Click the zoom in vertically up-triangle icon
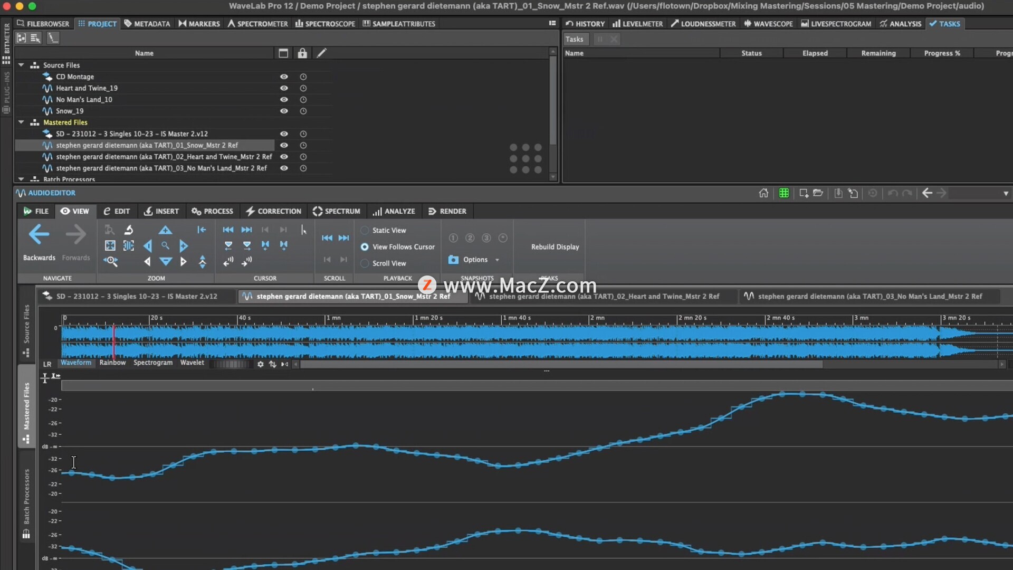This screenshot has width=1013, height=570. click(x=165, y=230)
